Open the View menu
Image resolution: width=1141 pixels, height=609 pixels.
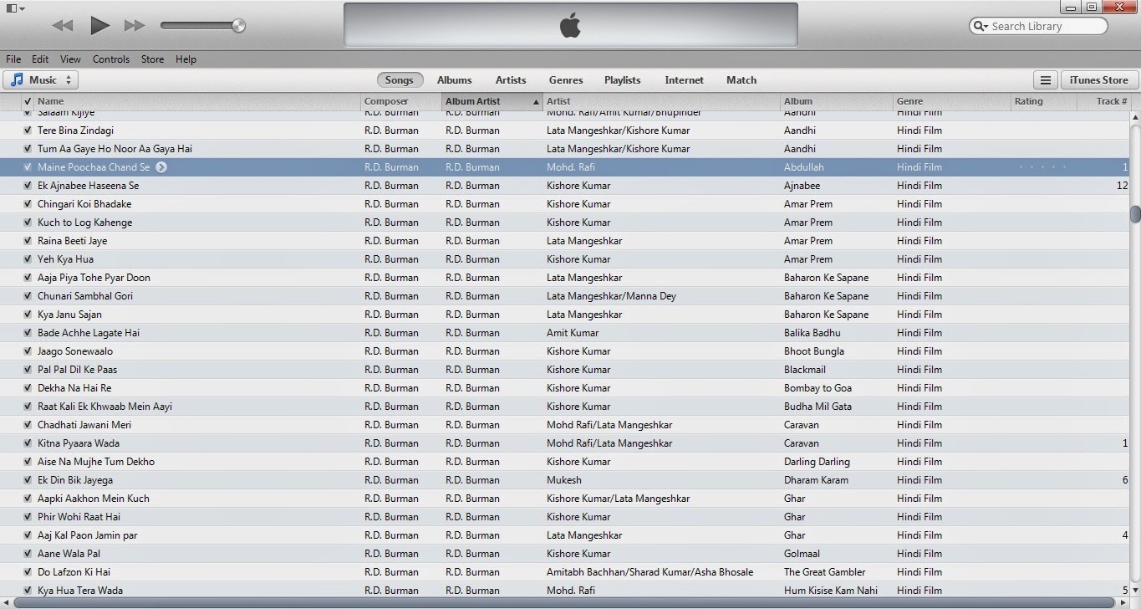70,59
